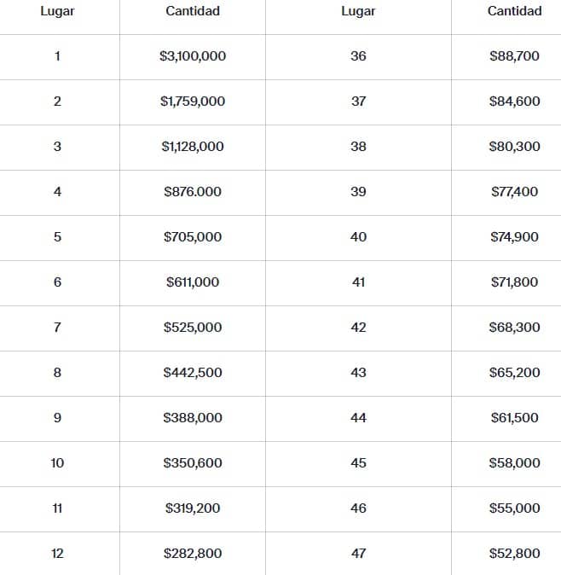Select the $74,900 prize cell
The height and width of the screenshot is (575, 561).
pos(514,237)
